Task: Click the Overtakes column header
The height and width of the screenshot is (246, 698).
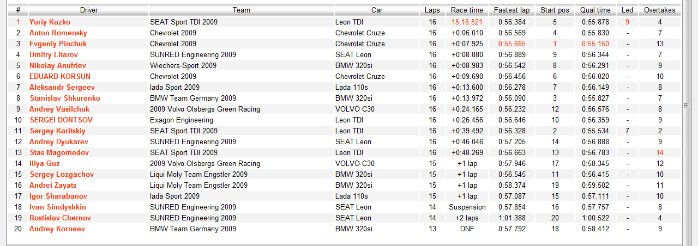Action: [x=659, y=10]
